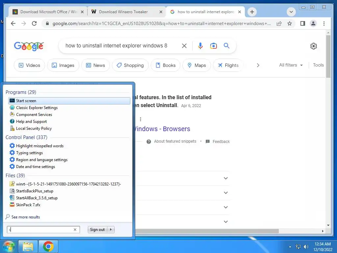Filter results by Flights
The width and height of the screenshot is (337, 253).
click(228, 65)
